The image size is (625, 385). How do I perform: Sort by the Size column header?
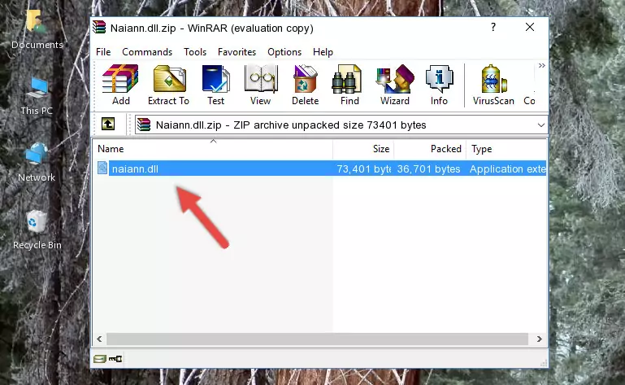pyautogui.click(x=363, y=149)
